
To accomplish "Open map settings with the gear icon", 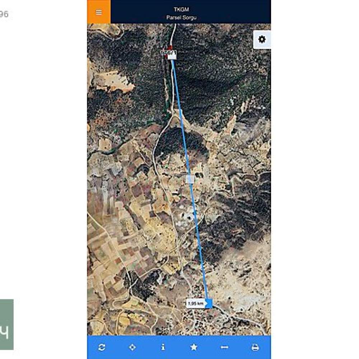I will pos(262,39).
